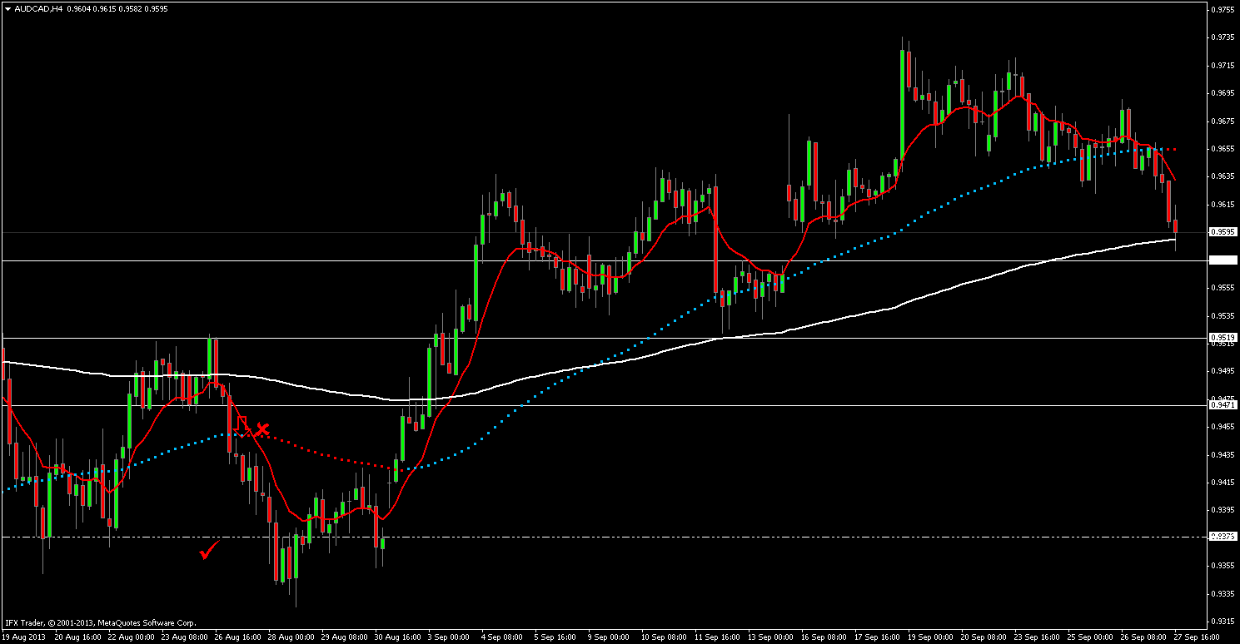Click the 0.9435 price scale value

(x=1224, y=454)
